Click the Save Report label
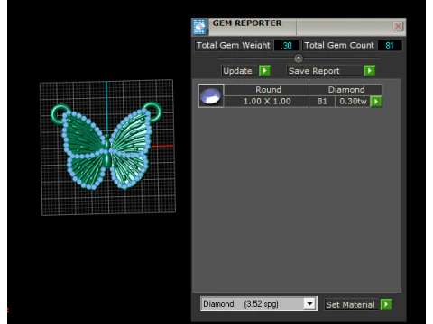 click(325, 71)
